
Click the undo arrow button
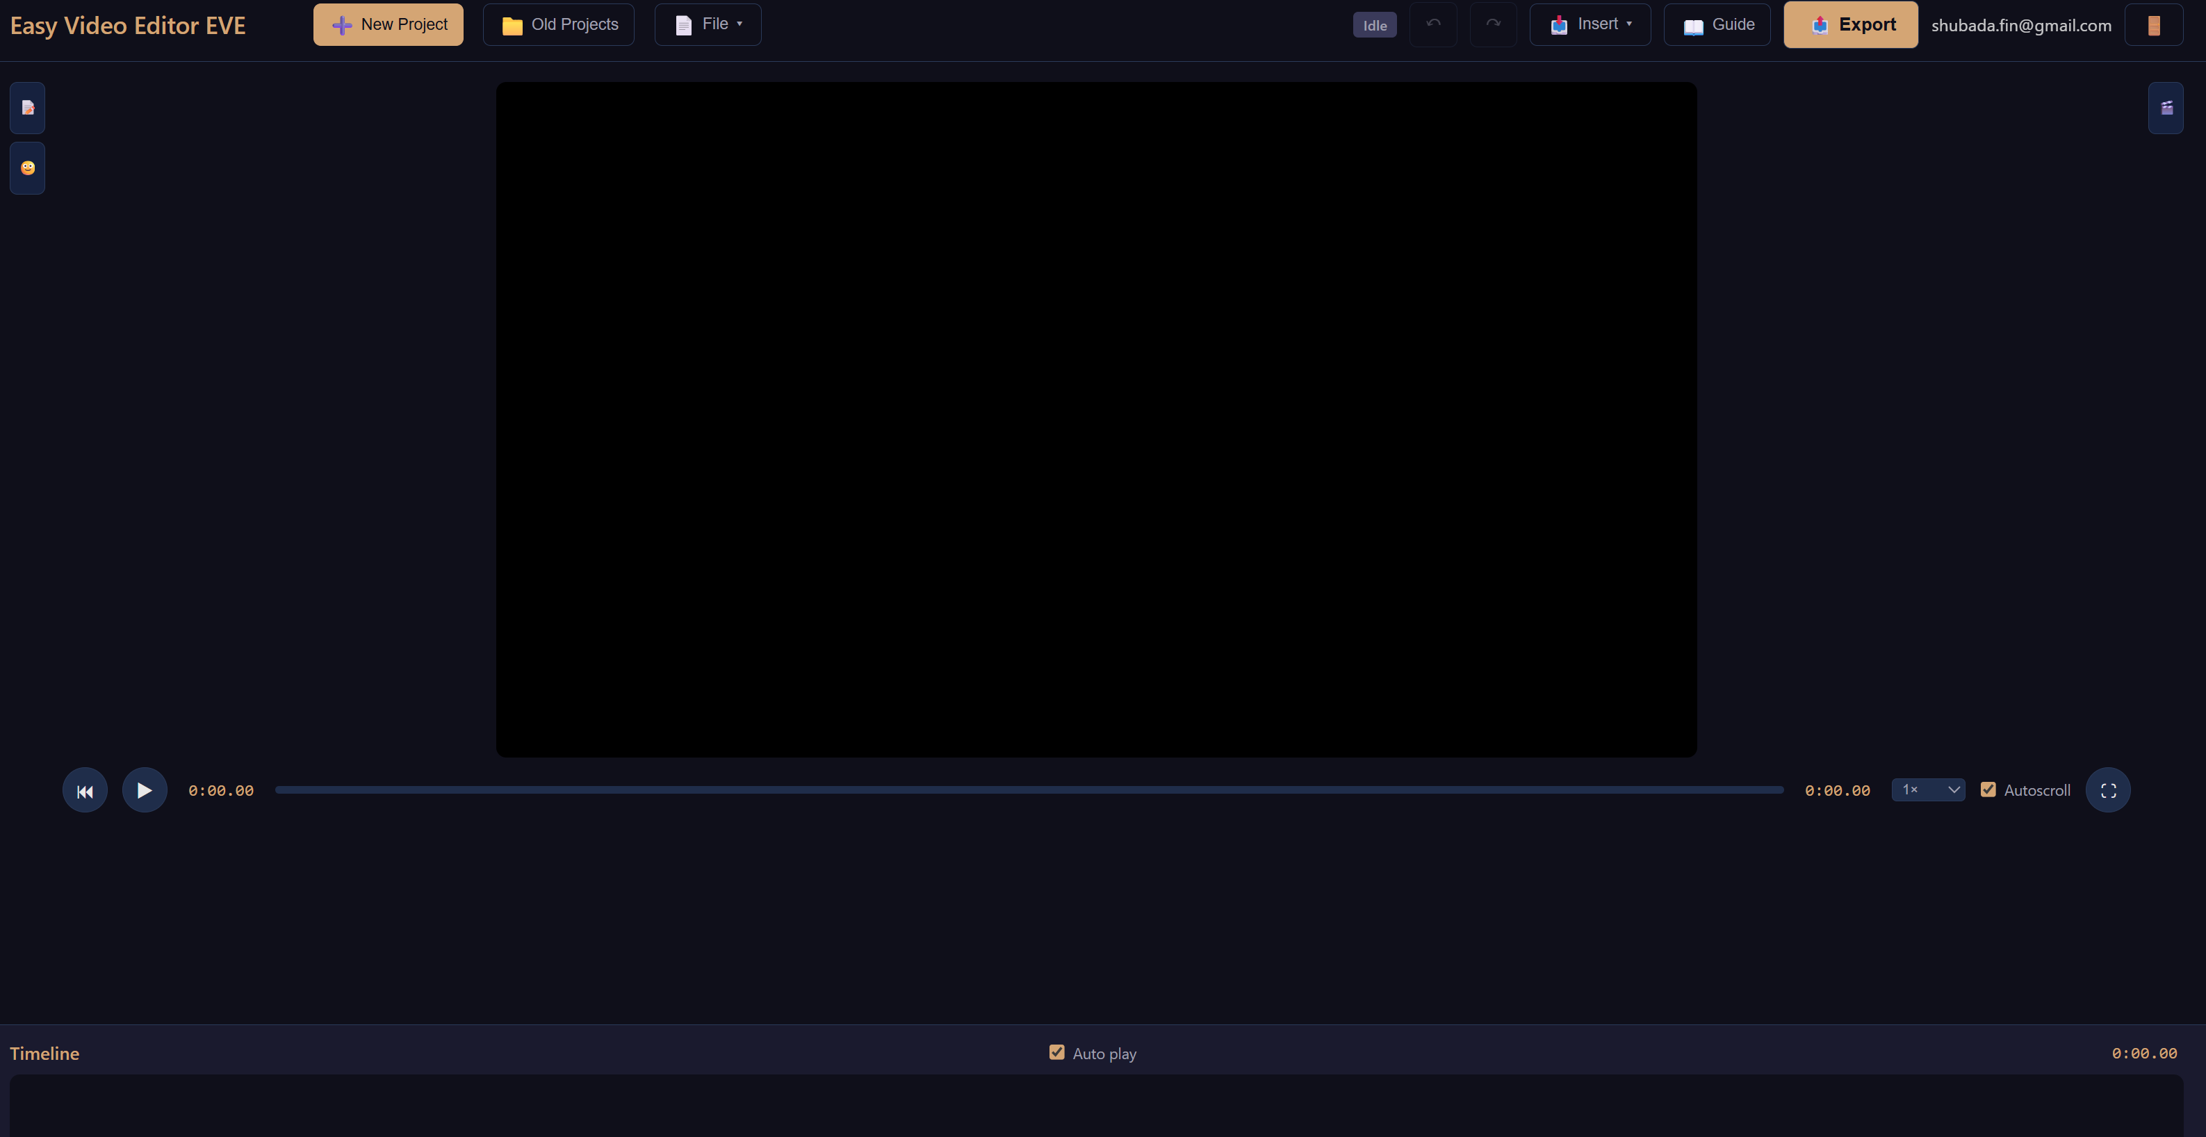pyautogui.click(x=1434, y=25)
